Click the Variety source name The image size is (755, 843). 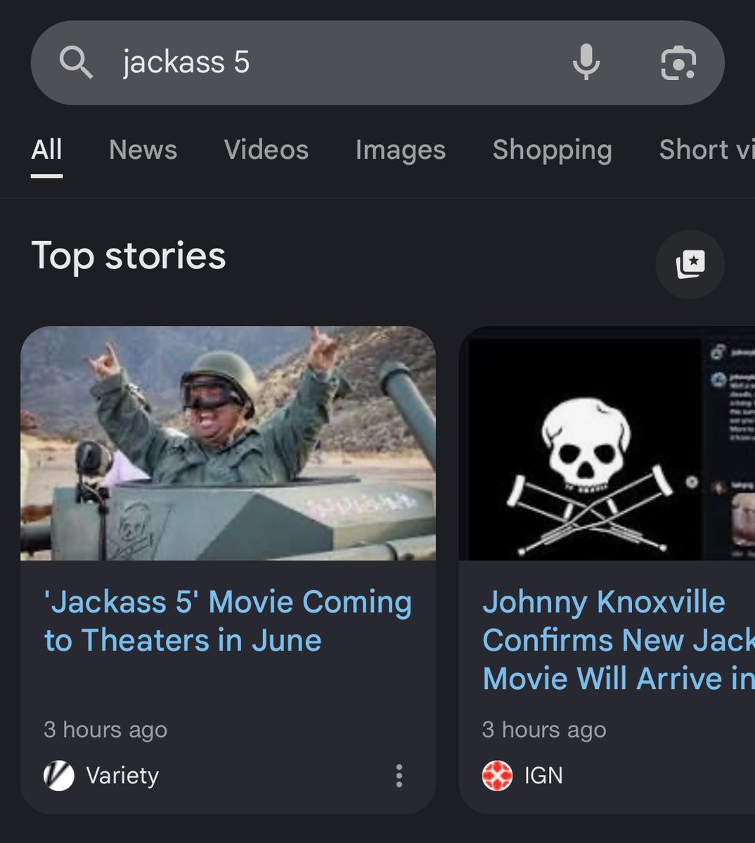122,776
